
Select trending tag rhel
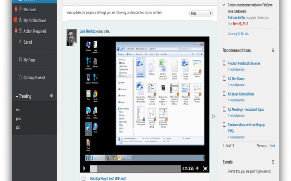coord(18,110)
